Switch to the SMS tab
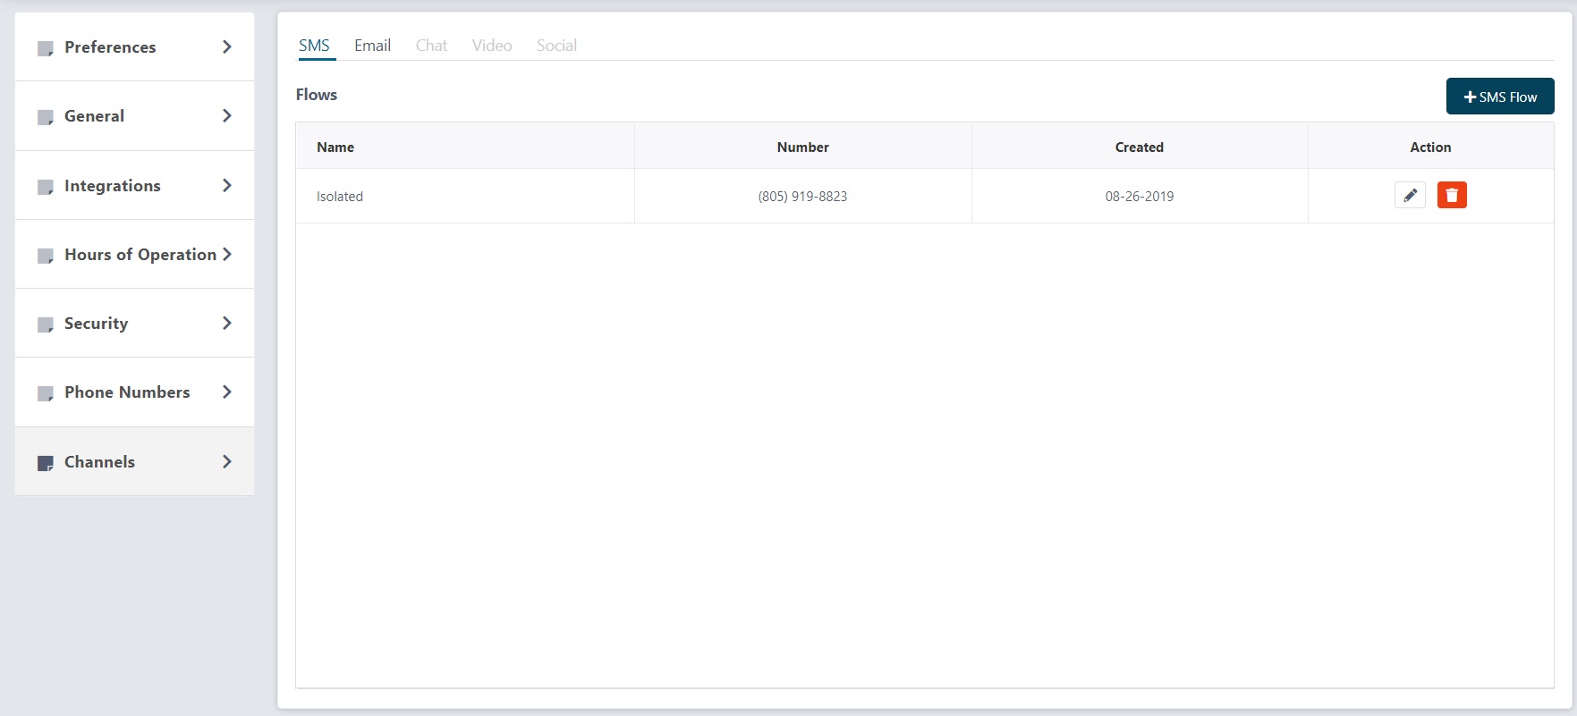1577x716 pixels. pos(314,46)
